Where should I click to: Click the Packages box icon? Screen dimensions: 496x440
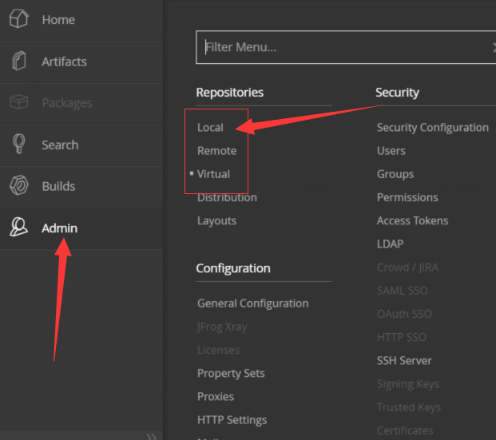[19, 103]
